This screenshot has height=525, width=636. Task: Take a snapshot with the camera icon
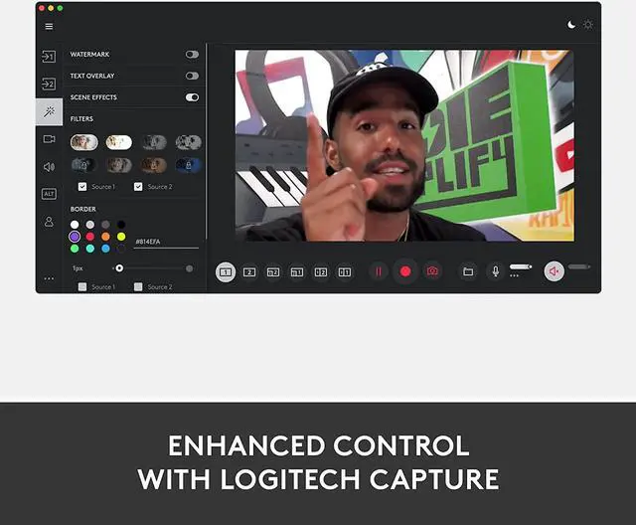(x=432, y=271)
